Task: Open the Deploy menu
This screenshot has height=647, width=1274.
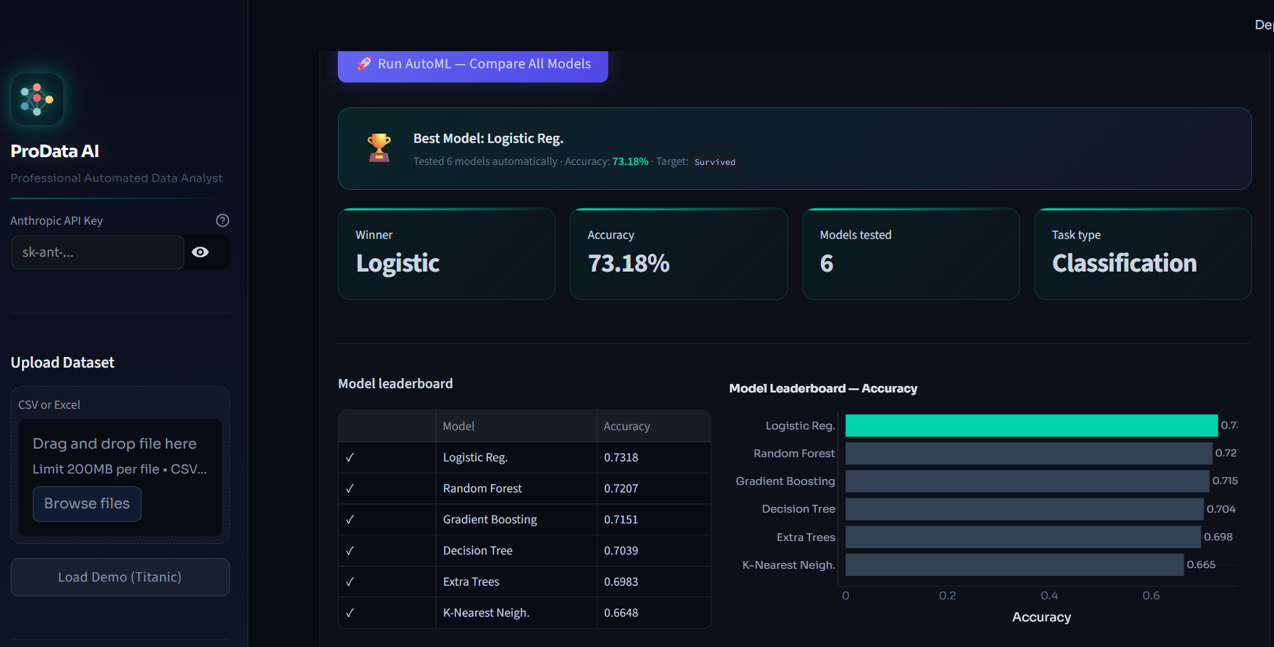Action: click(1264, 24)
